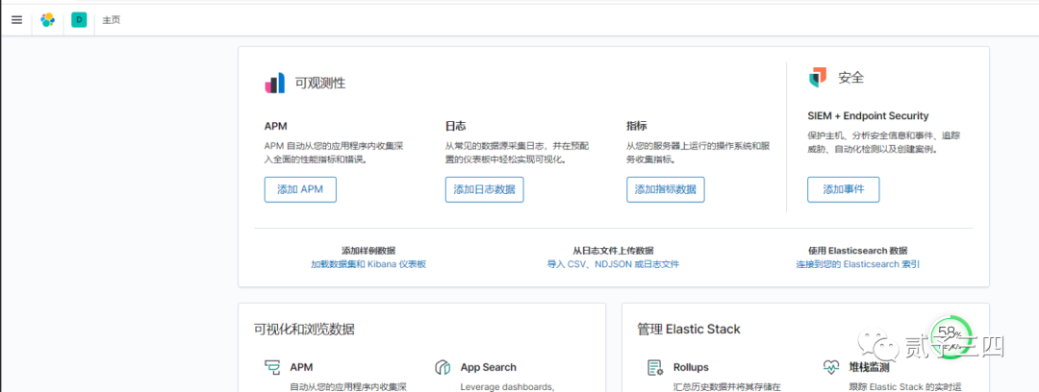
Task: Click the 日志 section title
Action: click(x=456, y=125)
